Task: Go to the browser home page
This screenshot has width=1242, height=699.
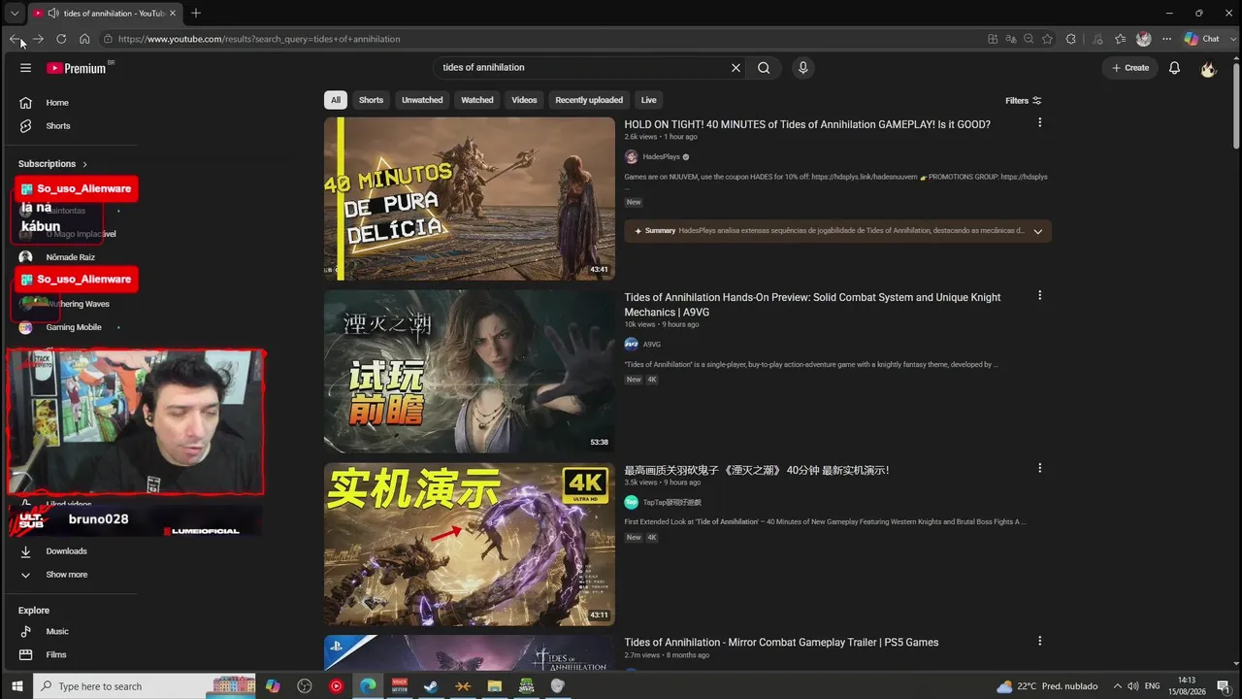Action: tap(84, 39)
